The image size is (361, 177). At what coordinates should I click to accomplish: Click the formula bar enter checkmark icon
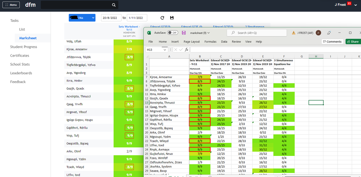click(x=181, y=50)
